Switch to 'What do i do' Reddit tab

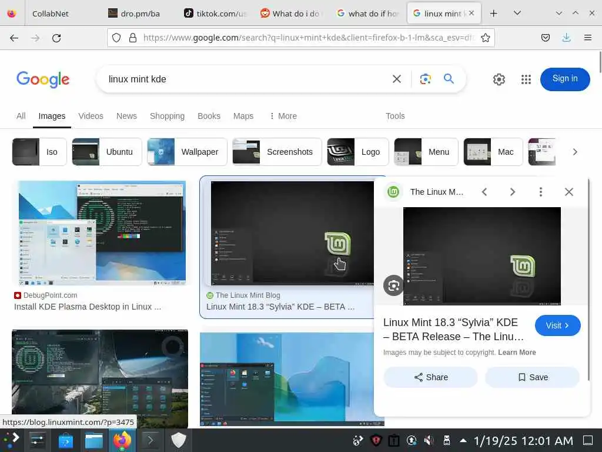(292, 14)
